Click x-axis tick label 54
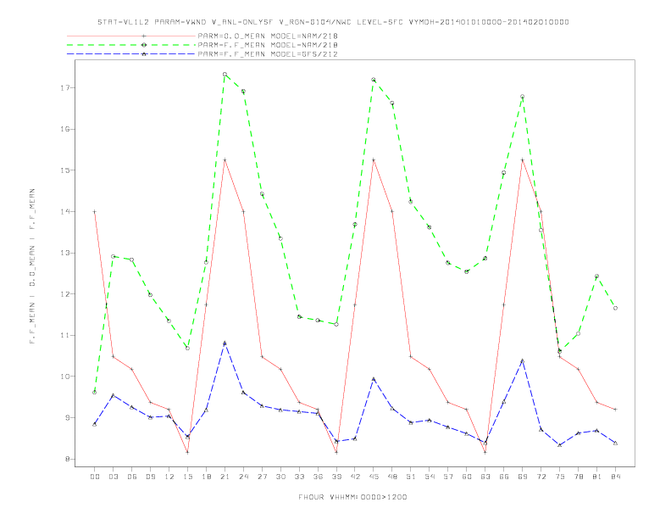This screenshot has width=671, height=519. point(430,477)
